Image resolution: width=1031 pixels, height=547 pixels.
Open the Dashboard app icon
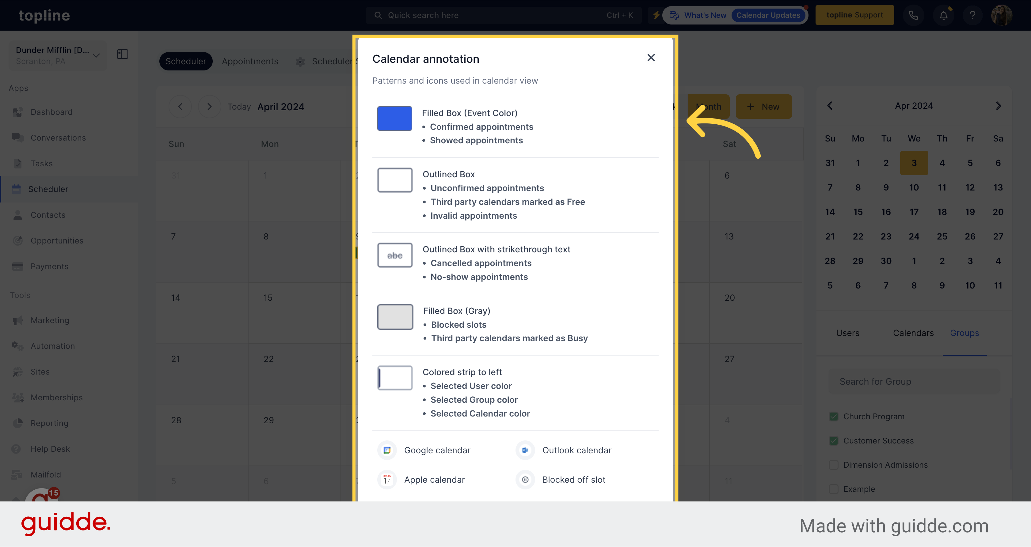(x=18, y=112)
